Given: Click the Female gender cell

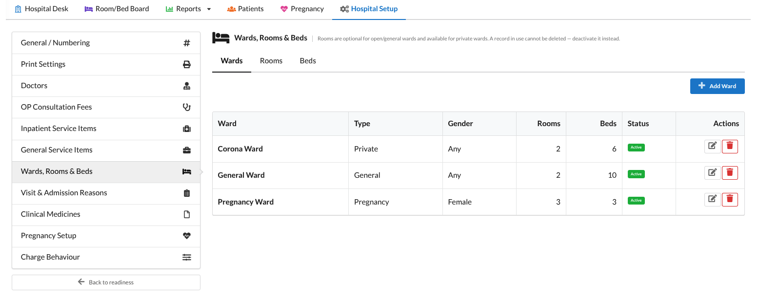Looking at the screenshot, I should click(x=479, y=202).
